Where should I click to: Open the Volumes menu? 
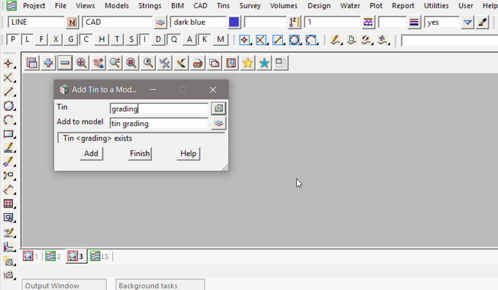[283, 6]
